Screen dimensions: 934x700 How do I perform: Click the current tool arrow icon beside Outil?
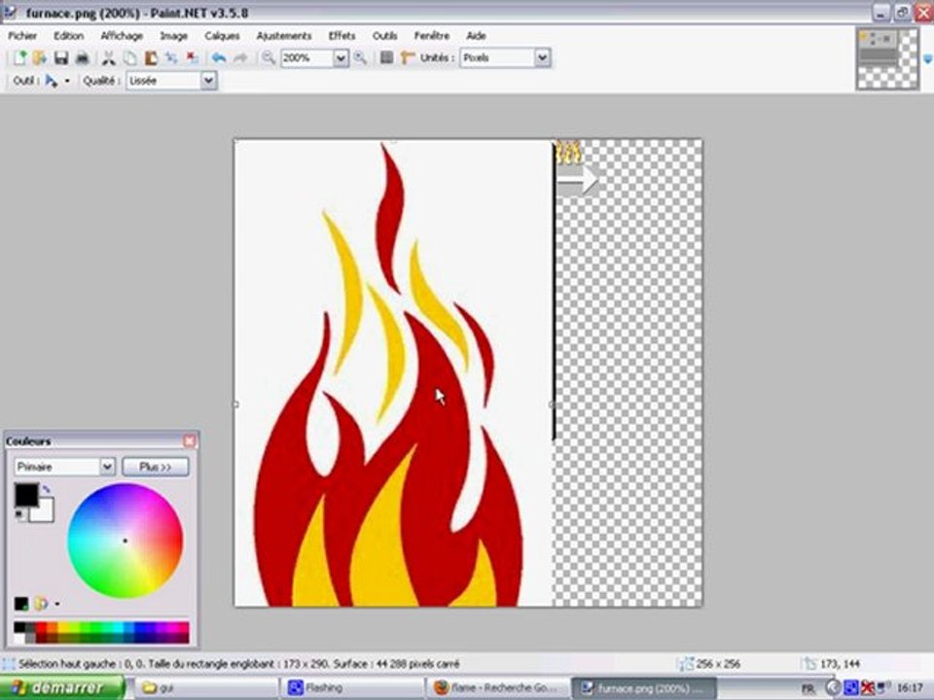tap(52, 81)
